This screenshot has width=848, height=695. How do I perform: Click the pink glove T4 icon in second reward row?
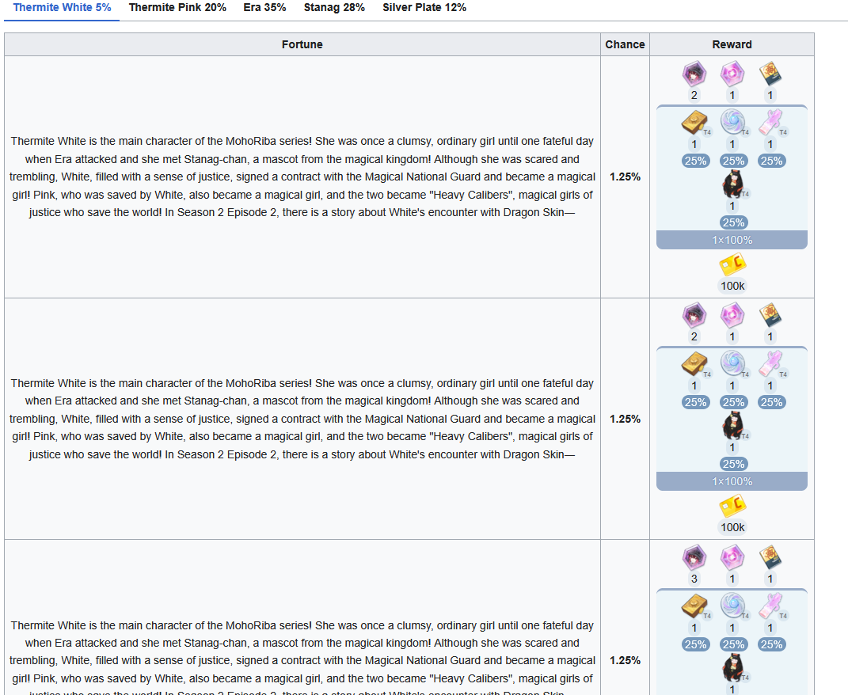pyautogui.click(x=770, y=364)
